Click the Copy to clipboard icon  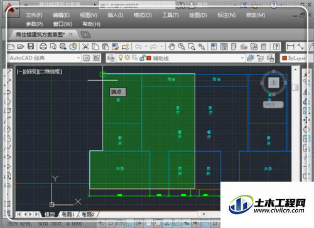pyautogui.click(x=95, y=46)
